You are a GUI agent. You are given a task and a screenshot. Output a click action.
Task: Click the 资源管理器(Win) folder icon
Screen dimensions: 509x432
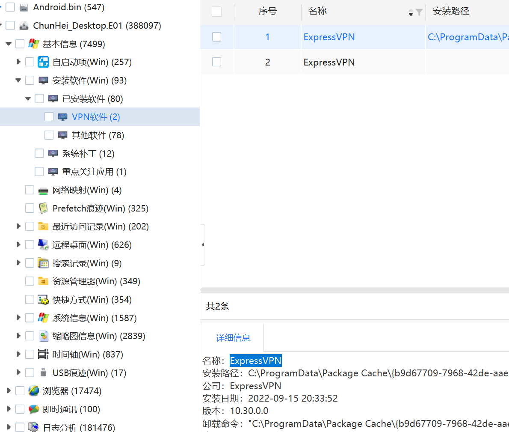[x=43, y=281]
